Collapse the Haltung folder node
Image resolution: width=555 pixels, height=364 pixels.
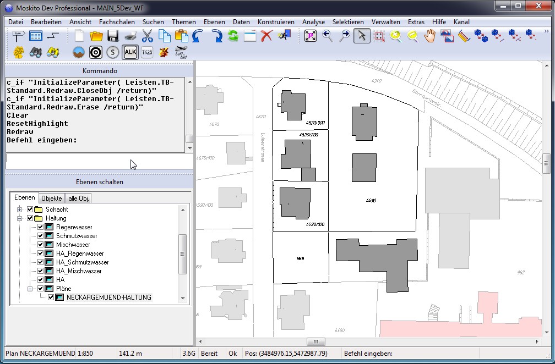click(x=20, y=218)
